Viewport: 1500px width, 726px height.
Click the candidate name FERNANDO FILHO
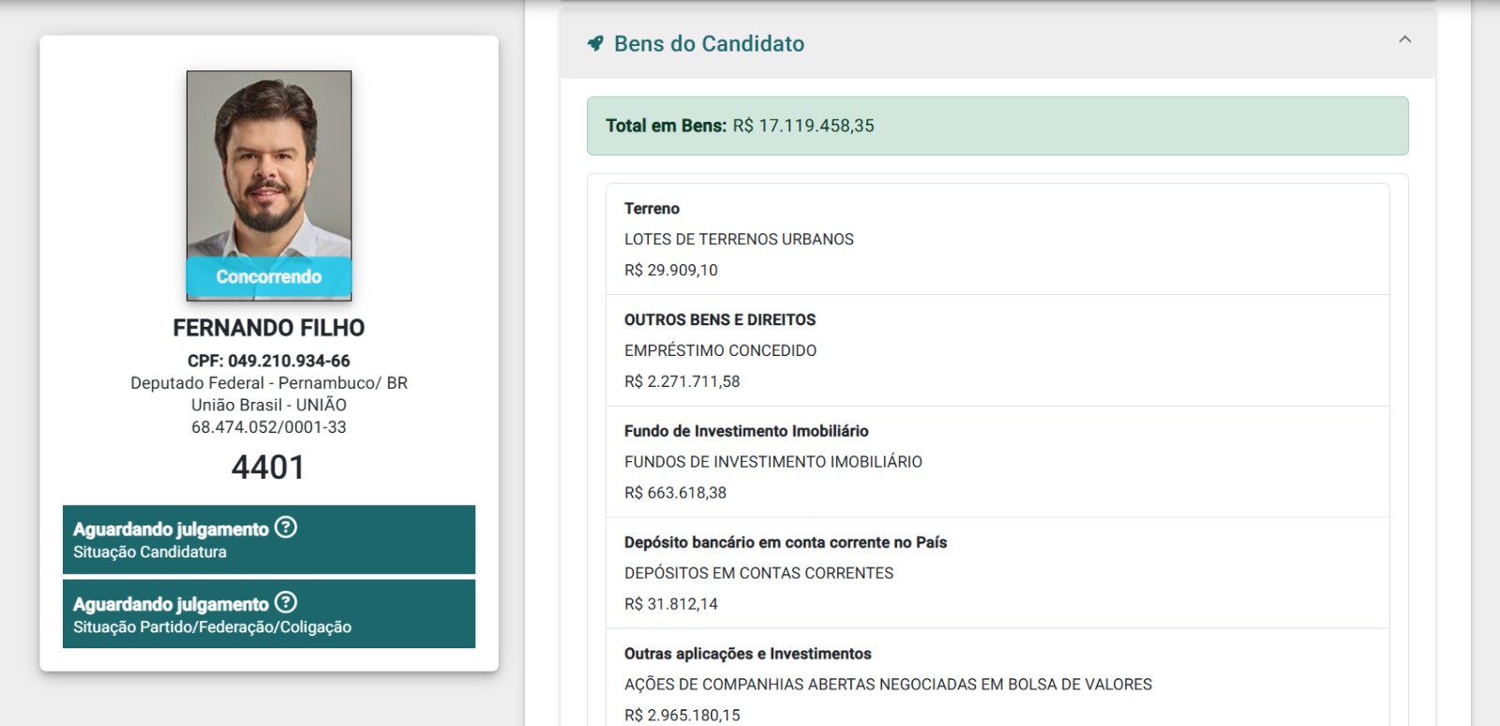pyautogui.click(x=269, y=328)
